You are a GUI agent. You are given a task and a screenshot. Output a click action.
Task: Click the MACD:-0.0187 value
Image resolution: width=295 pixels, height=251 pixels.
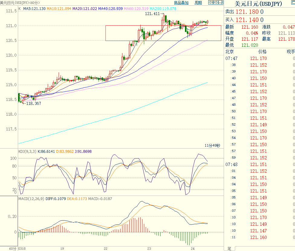point(100,199)
